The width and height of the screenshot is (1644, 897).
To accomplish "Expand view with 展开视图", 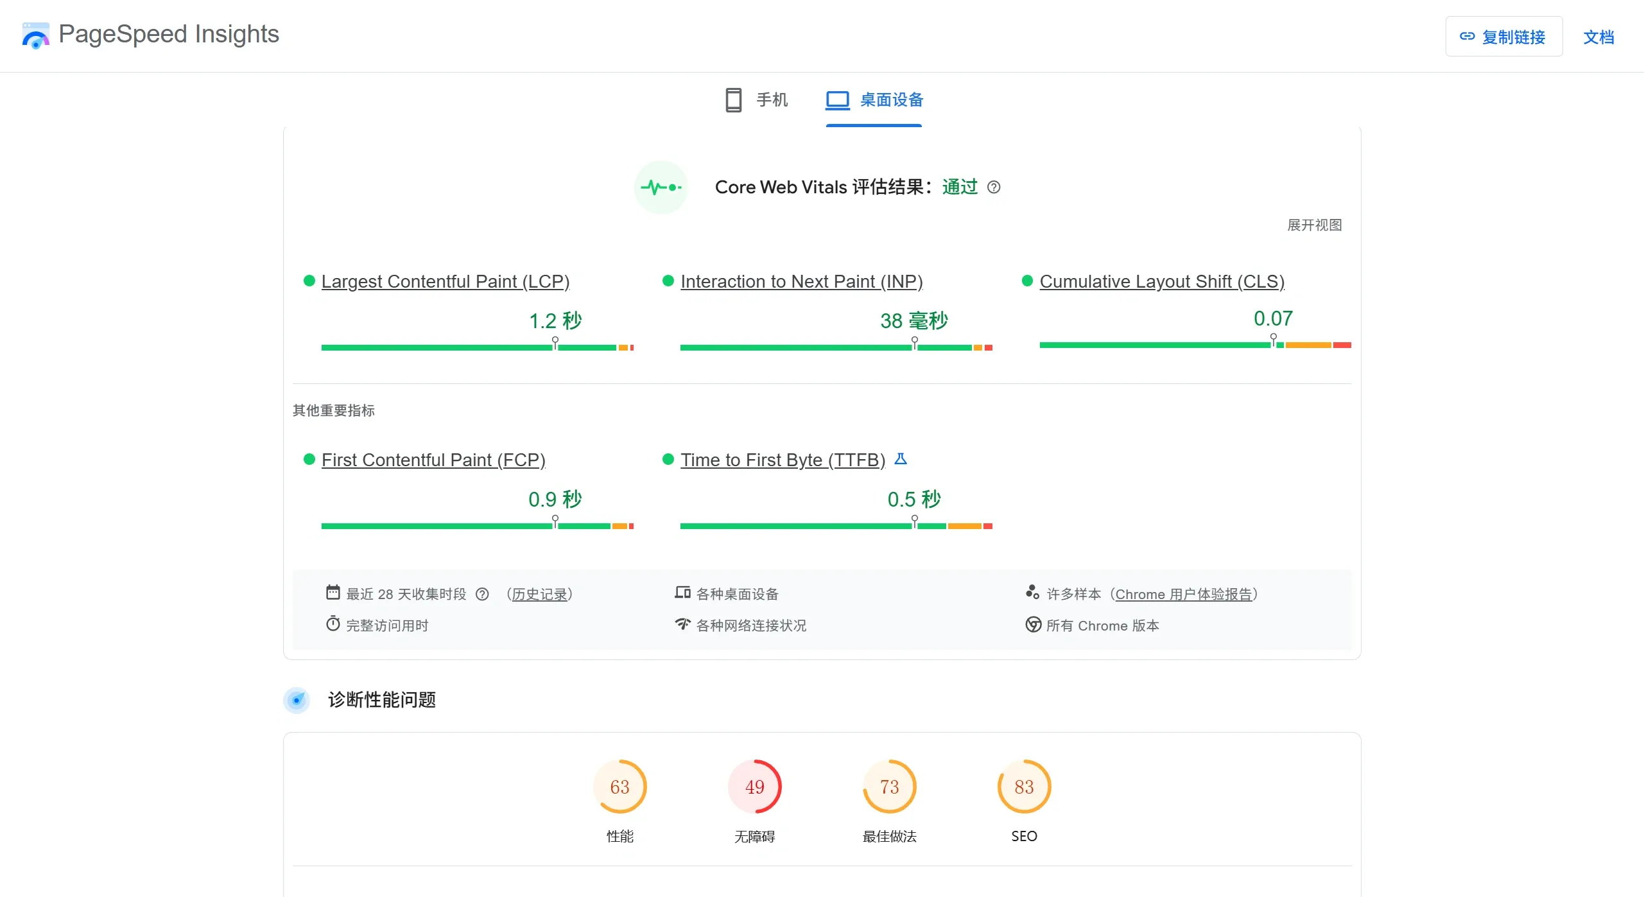I will point(1314,225).
